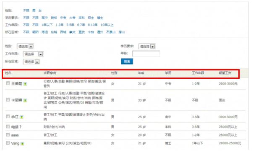Viewport: 256px width, 153px height.
Task: Click the green icon in the 33 岁 row
Action: point(25,101)
